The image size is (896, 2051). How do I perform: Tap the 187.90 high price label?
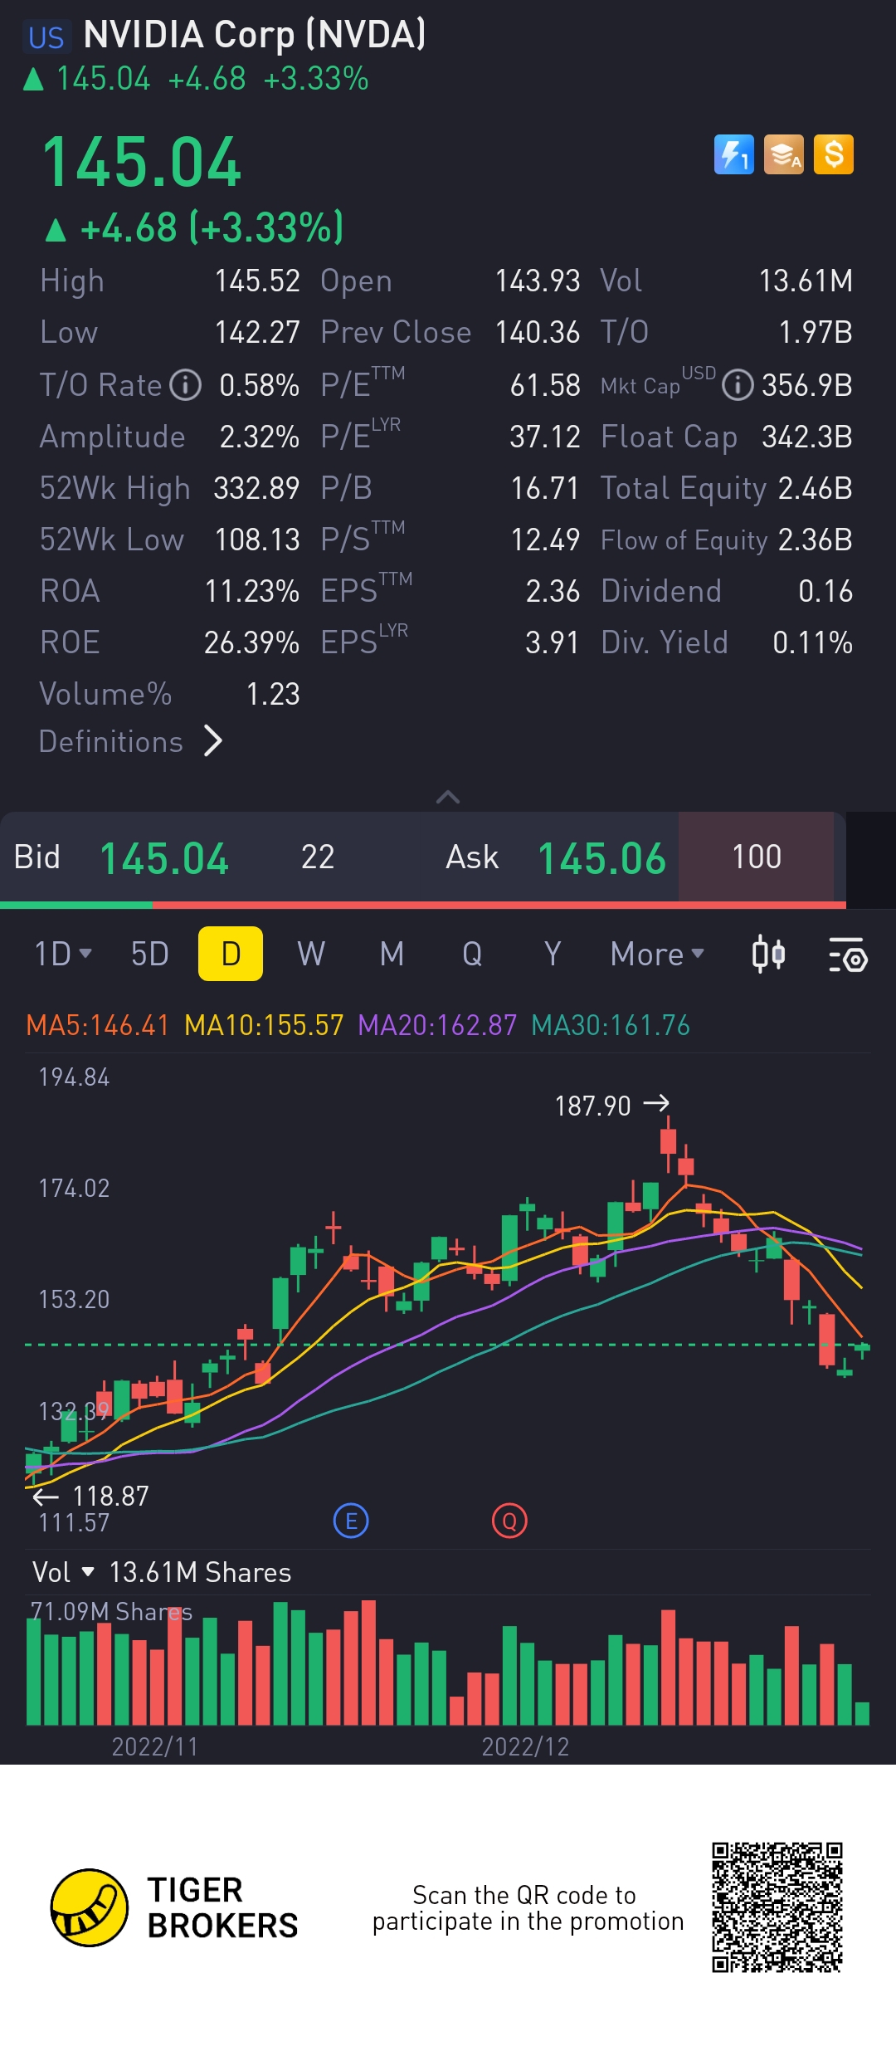593,1106
